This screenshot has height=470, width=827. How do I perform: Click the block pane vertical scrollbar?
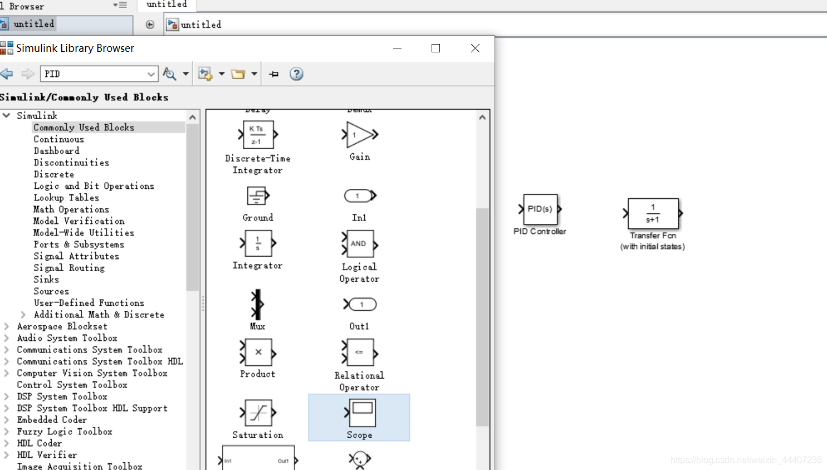(482, 317)
